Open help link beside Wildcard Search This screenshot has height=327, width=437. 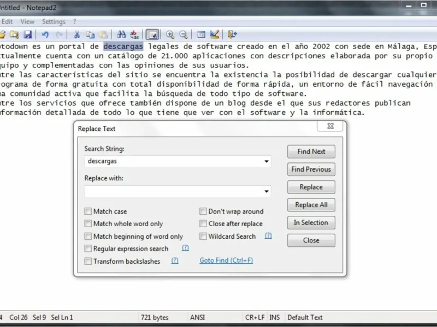[x=268, y=236]
